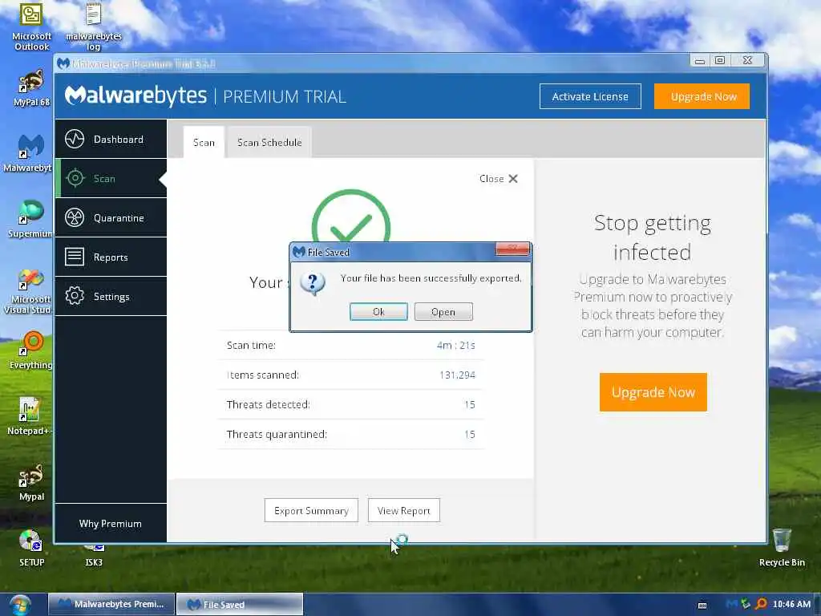Open Microsoft Outlook desktop icon

pyautogui.click(x=31, y=26)
